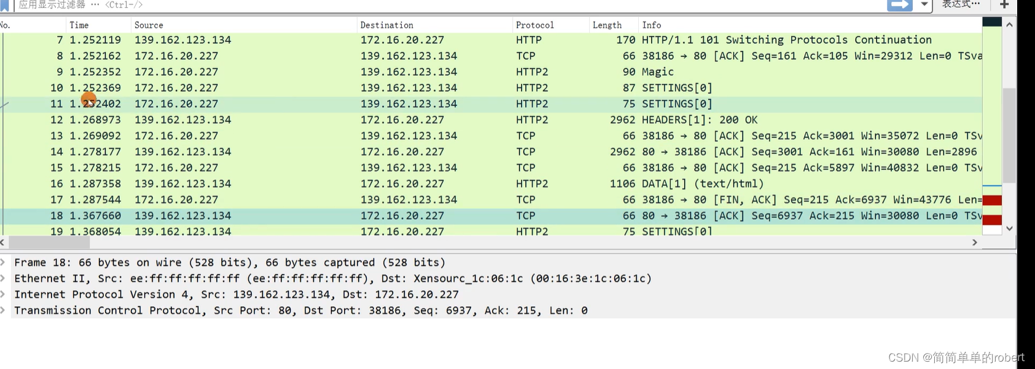
Task: Select packet 12 with HEADERS 200 OK
Action: (369, 120)
